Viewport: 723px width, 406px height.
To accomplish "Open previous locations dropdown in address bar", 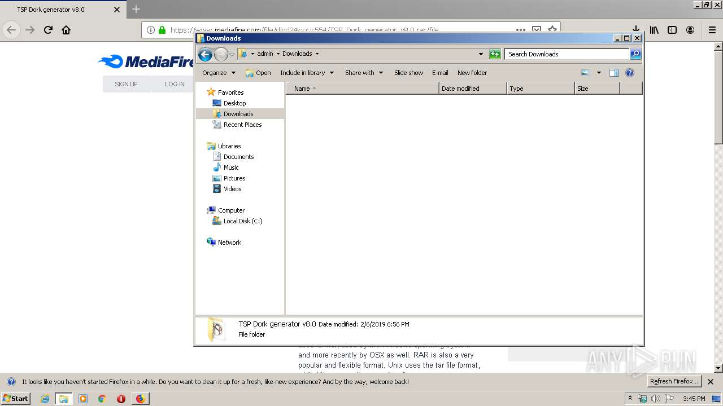I will 481,54.
